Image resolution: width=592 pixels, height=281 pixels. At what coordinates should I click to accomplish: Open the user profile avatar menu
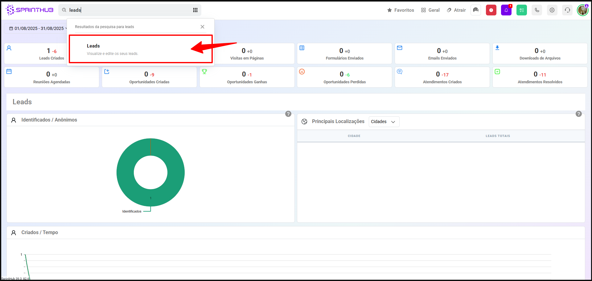(582, 10)
